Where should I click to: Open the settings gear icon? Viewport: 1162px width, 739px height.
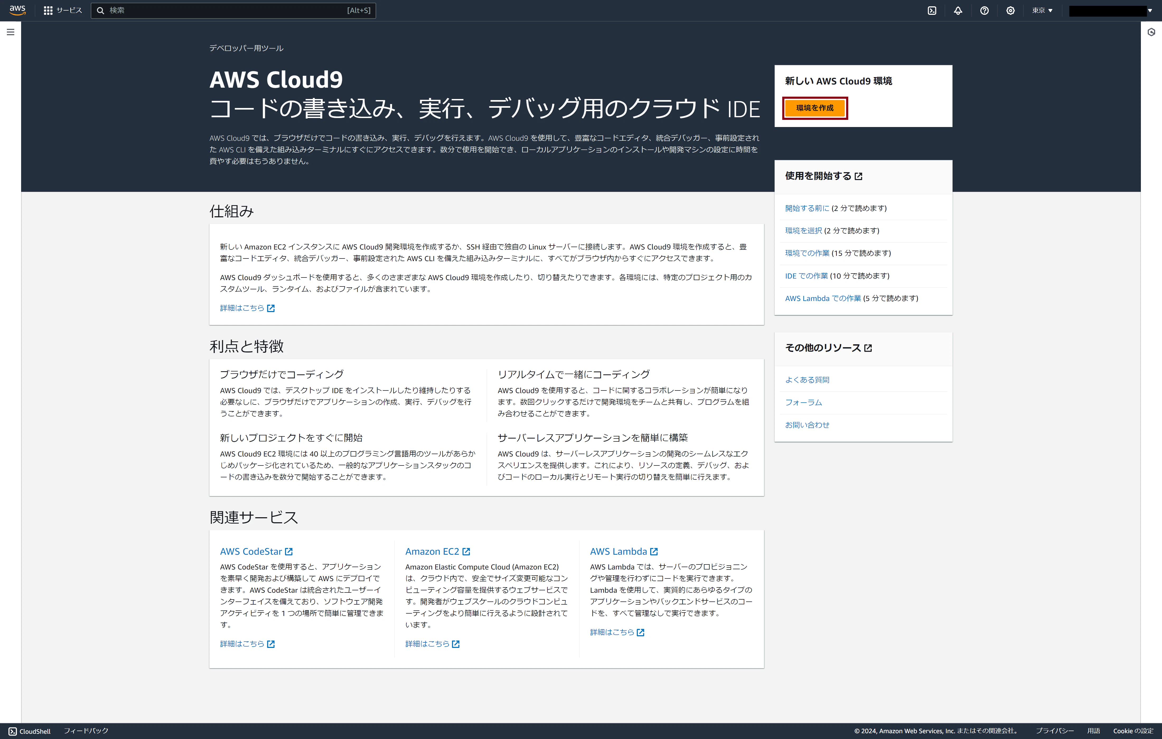click(x=1010, y=11)
